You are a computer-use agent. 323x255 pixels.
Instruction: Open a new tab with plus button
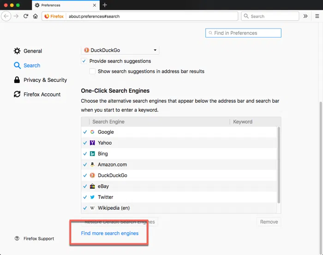(x=105, y=5)
